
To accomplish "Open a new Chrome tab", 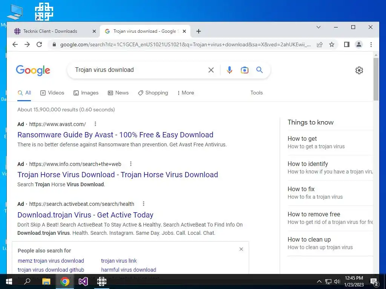I will coord(199,31).
